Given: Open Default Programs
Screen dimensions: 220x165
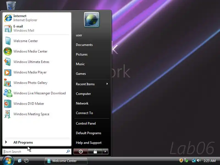Looking at the screenshot, I should pyautogui.click(x=89, y=133).
